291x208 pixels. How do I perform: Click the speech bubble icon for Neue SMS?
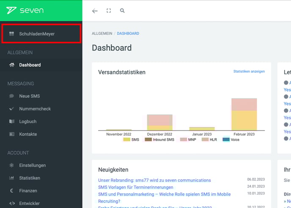(x=11, y=96)
